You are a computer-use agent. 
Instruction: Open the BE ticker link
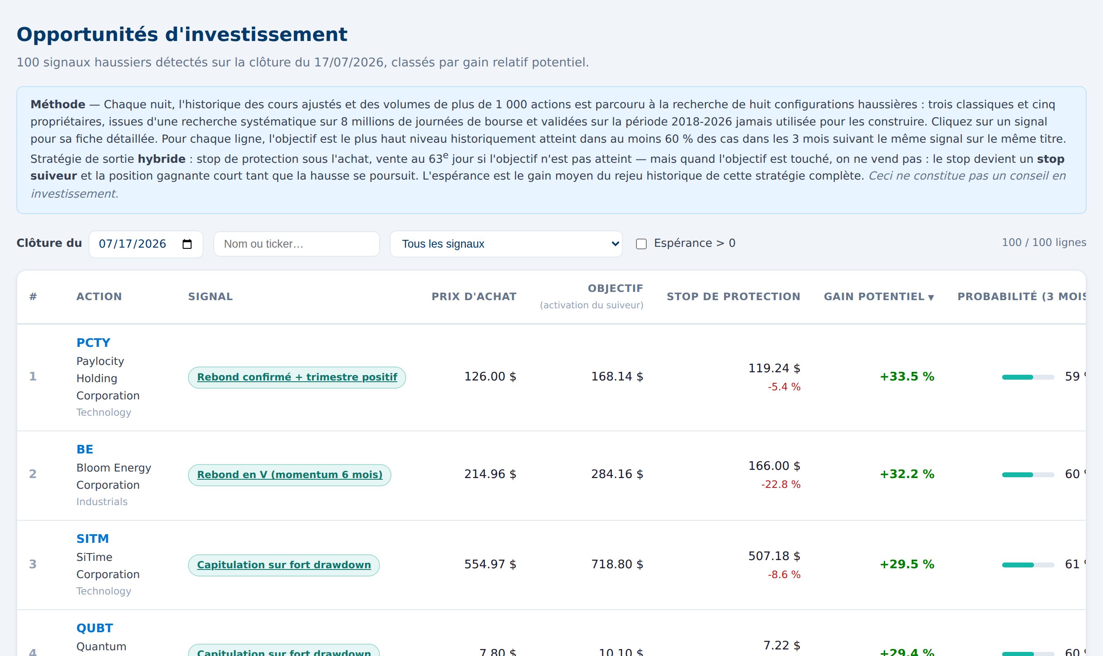coord(85,449)
